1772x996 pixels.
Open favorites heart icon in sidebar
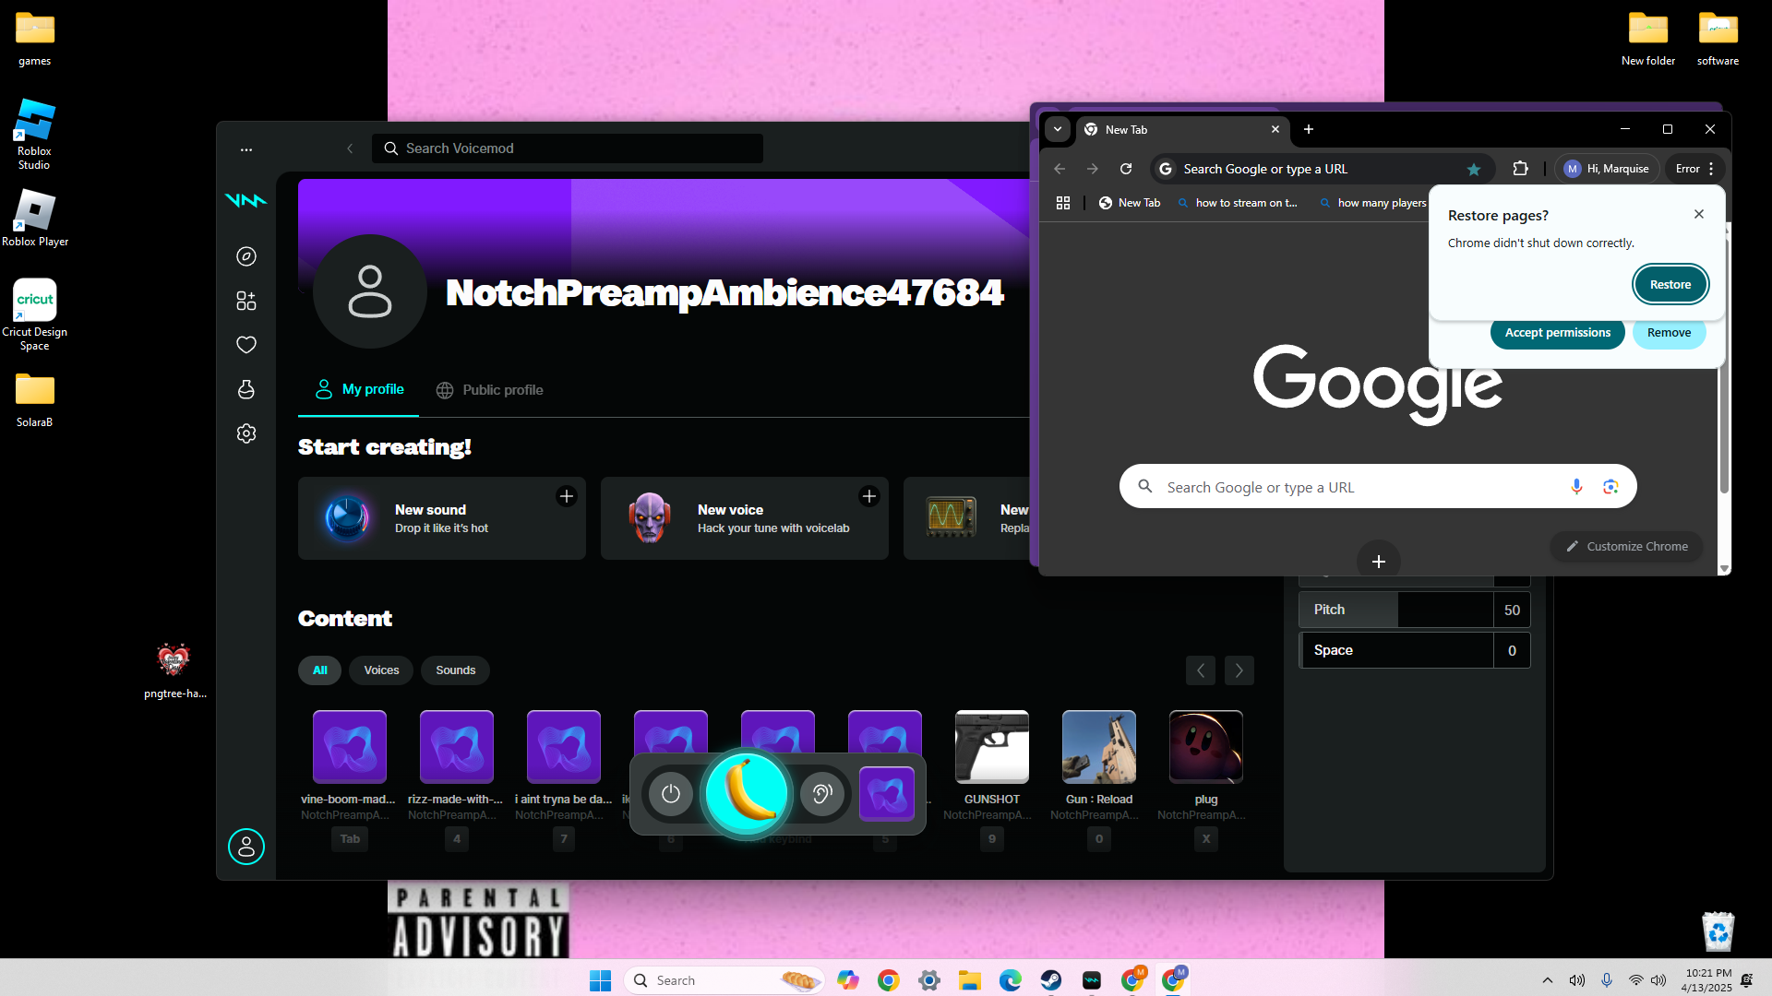(246, 345)
